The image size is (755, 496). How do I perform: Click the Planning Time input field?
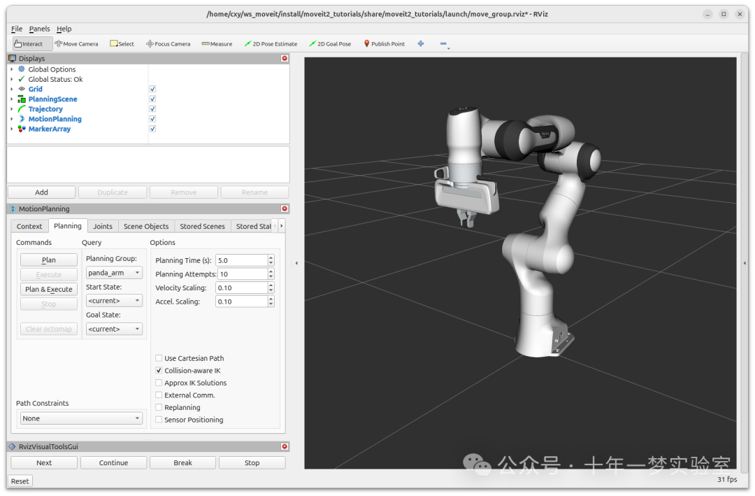242,260
